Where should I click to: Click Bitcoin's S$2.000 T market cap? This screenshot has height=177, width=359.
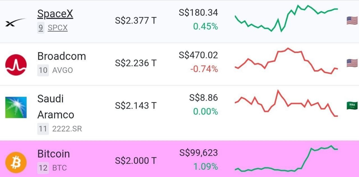point(136,161)
